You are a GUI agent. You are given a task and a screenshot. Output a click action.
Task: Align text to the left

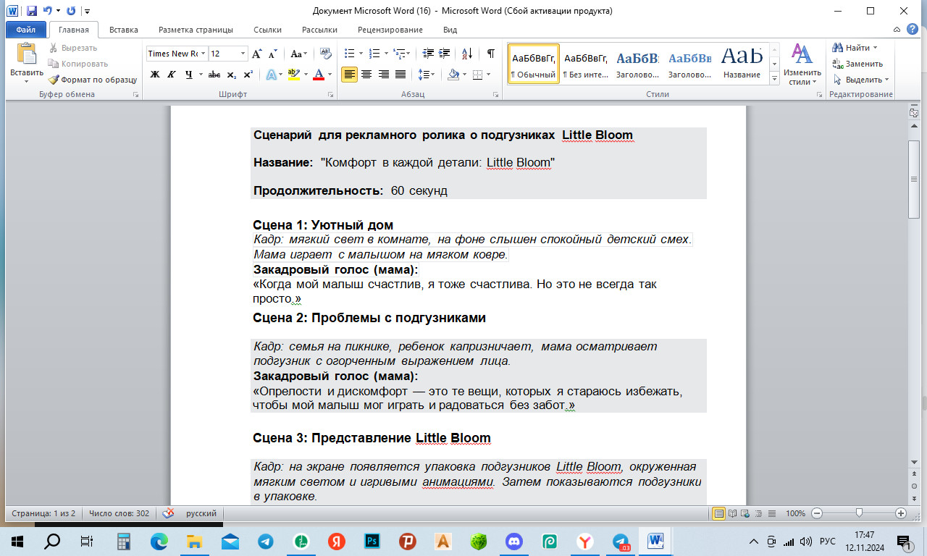349,74
